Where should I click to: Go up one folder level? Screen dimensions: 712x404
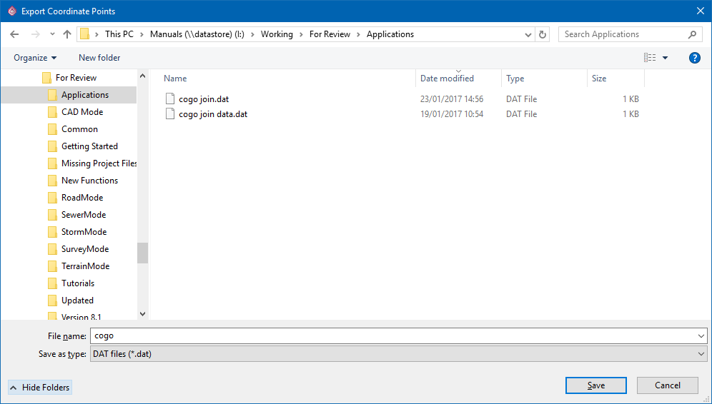click(x=67, y=34)
